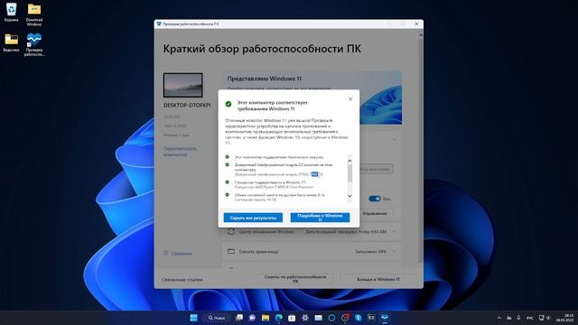578x325 pixels.
Task: Toggle the Вкл. switch in Health Check window
Action: pos(375,199)
